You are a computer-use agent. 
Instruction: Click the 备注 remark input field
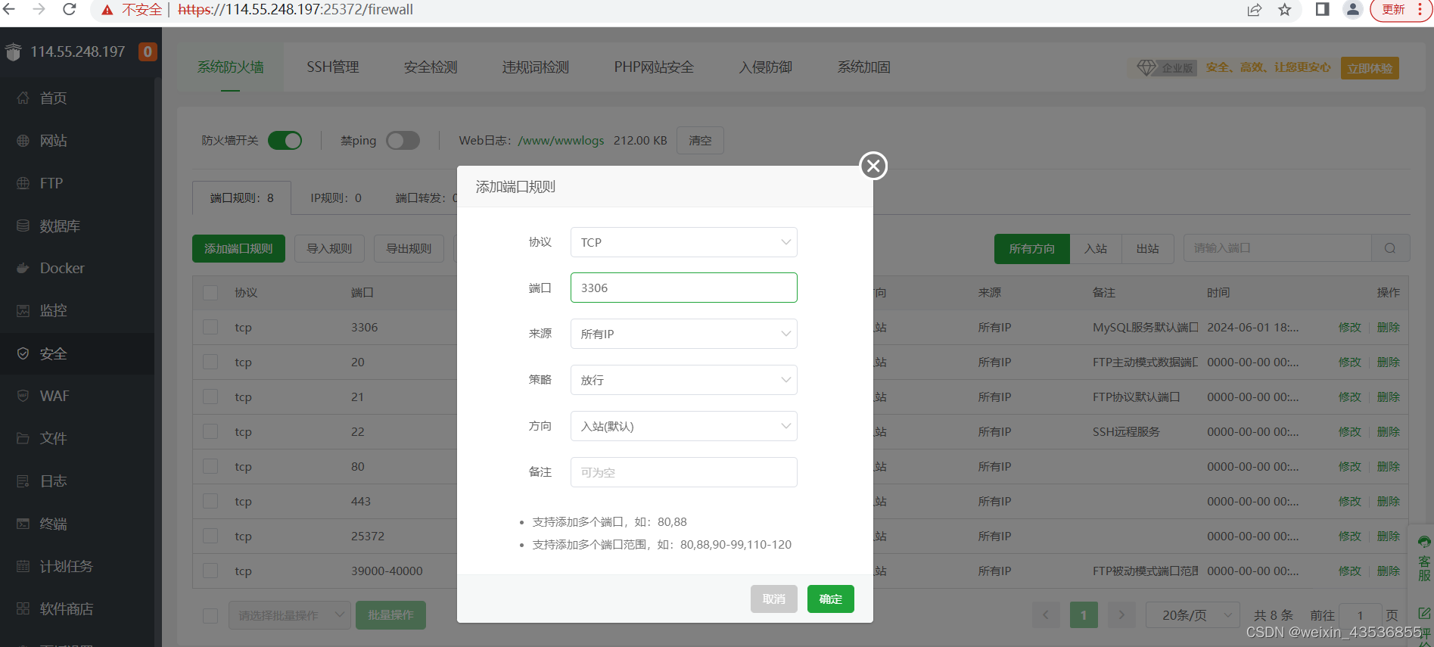tap(683, 472)
